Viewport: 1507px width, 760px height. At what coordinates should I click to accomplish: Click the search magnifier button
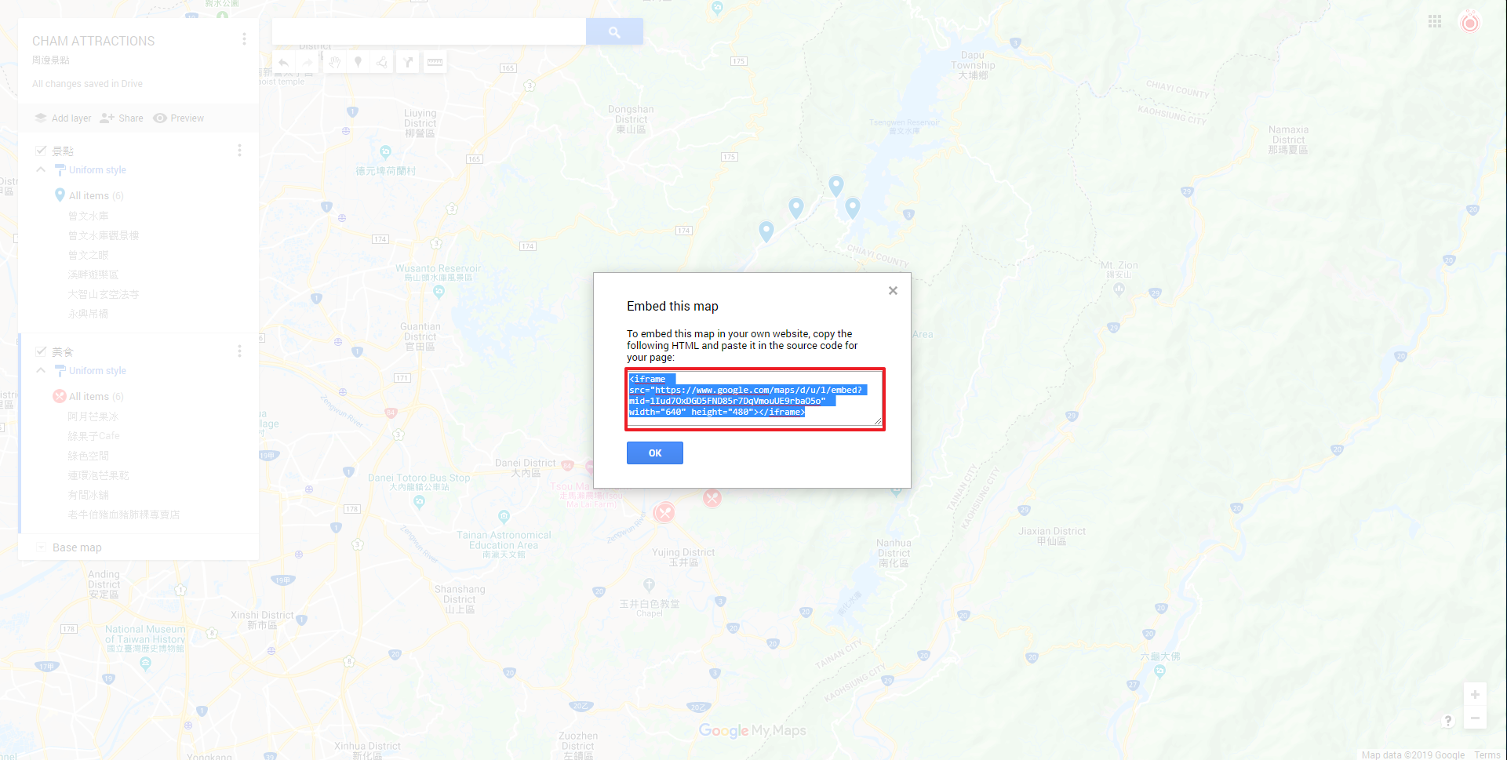tap(614, 32)
